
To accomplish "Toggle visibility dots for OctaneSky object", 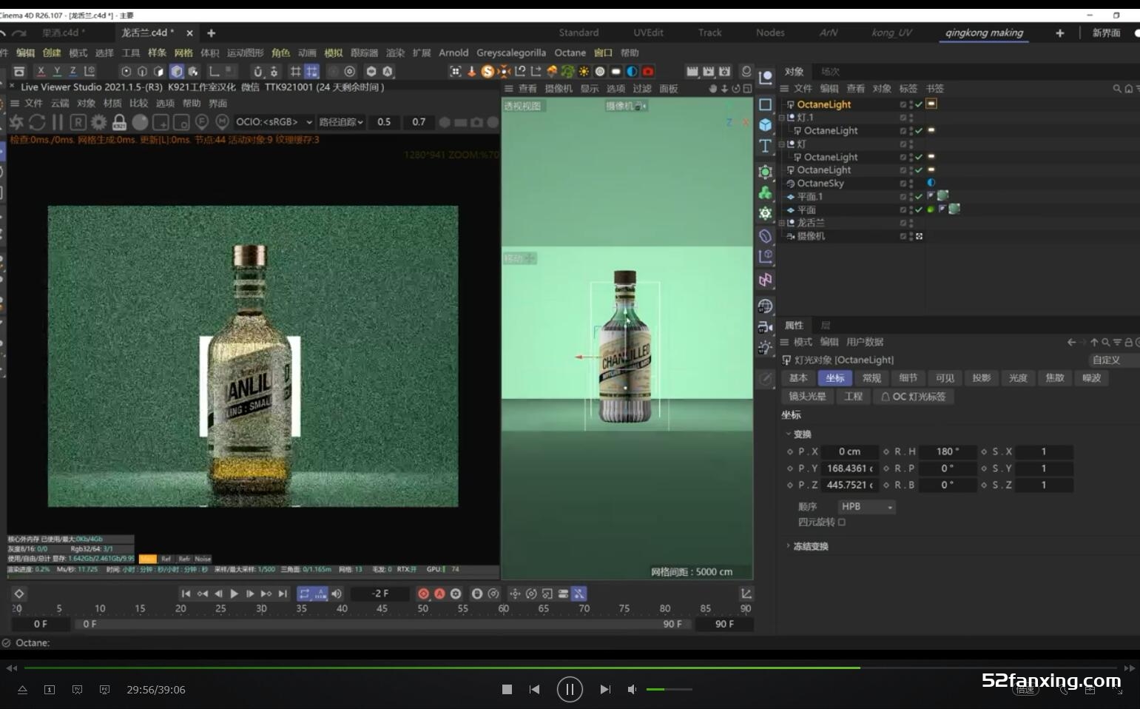I will point(911,183).
